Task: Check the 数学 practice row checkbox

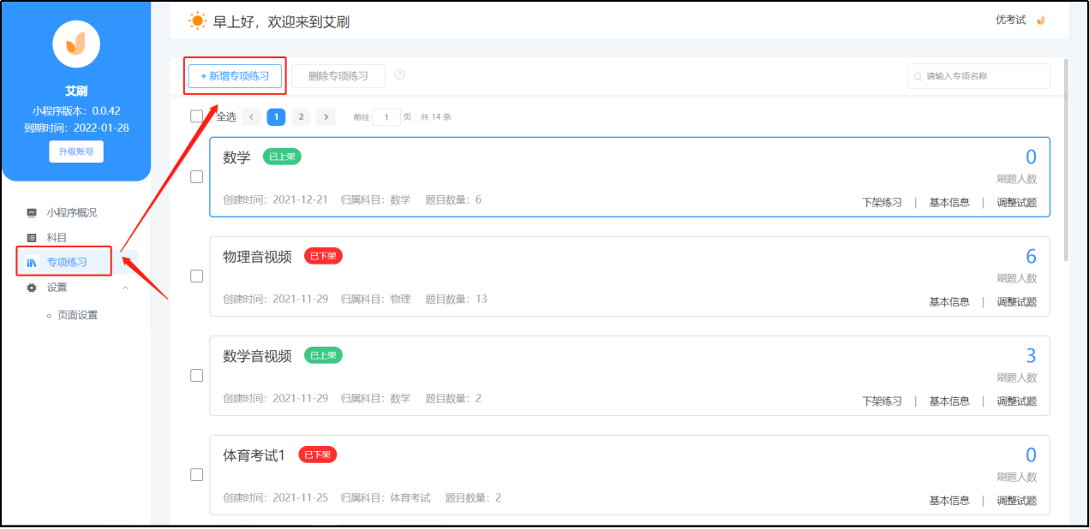Action: [x=196, y=176]
